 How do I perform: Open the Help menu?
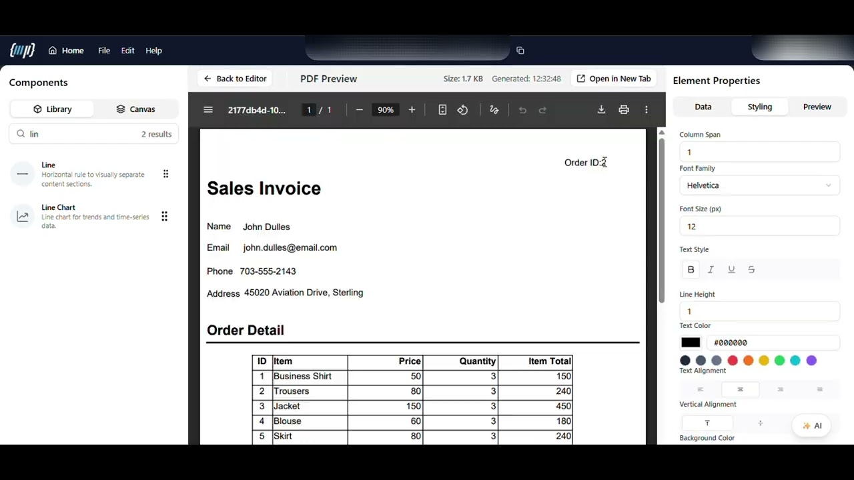[153, 51]
